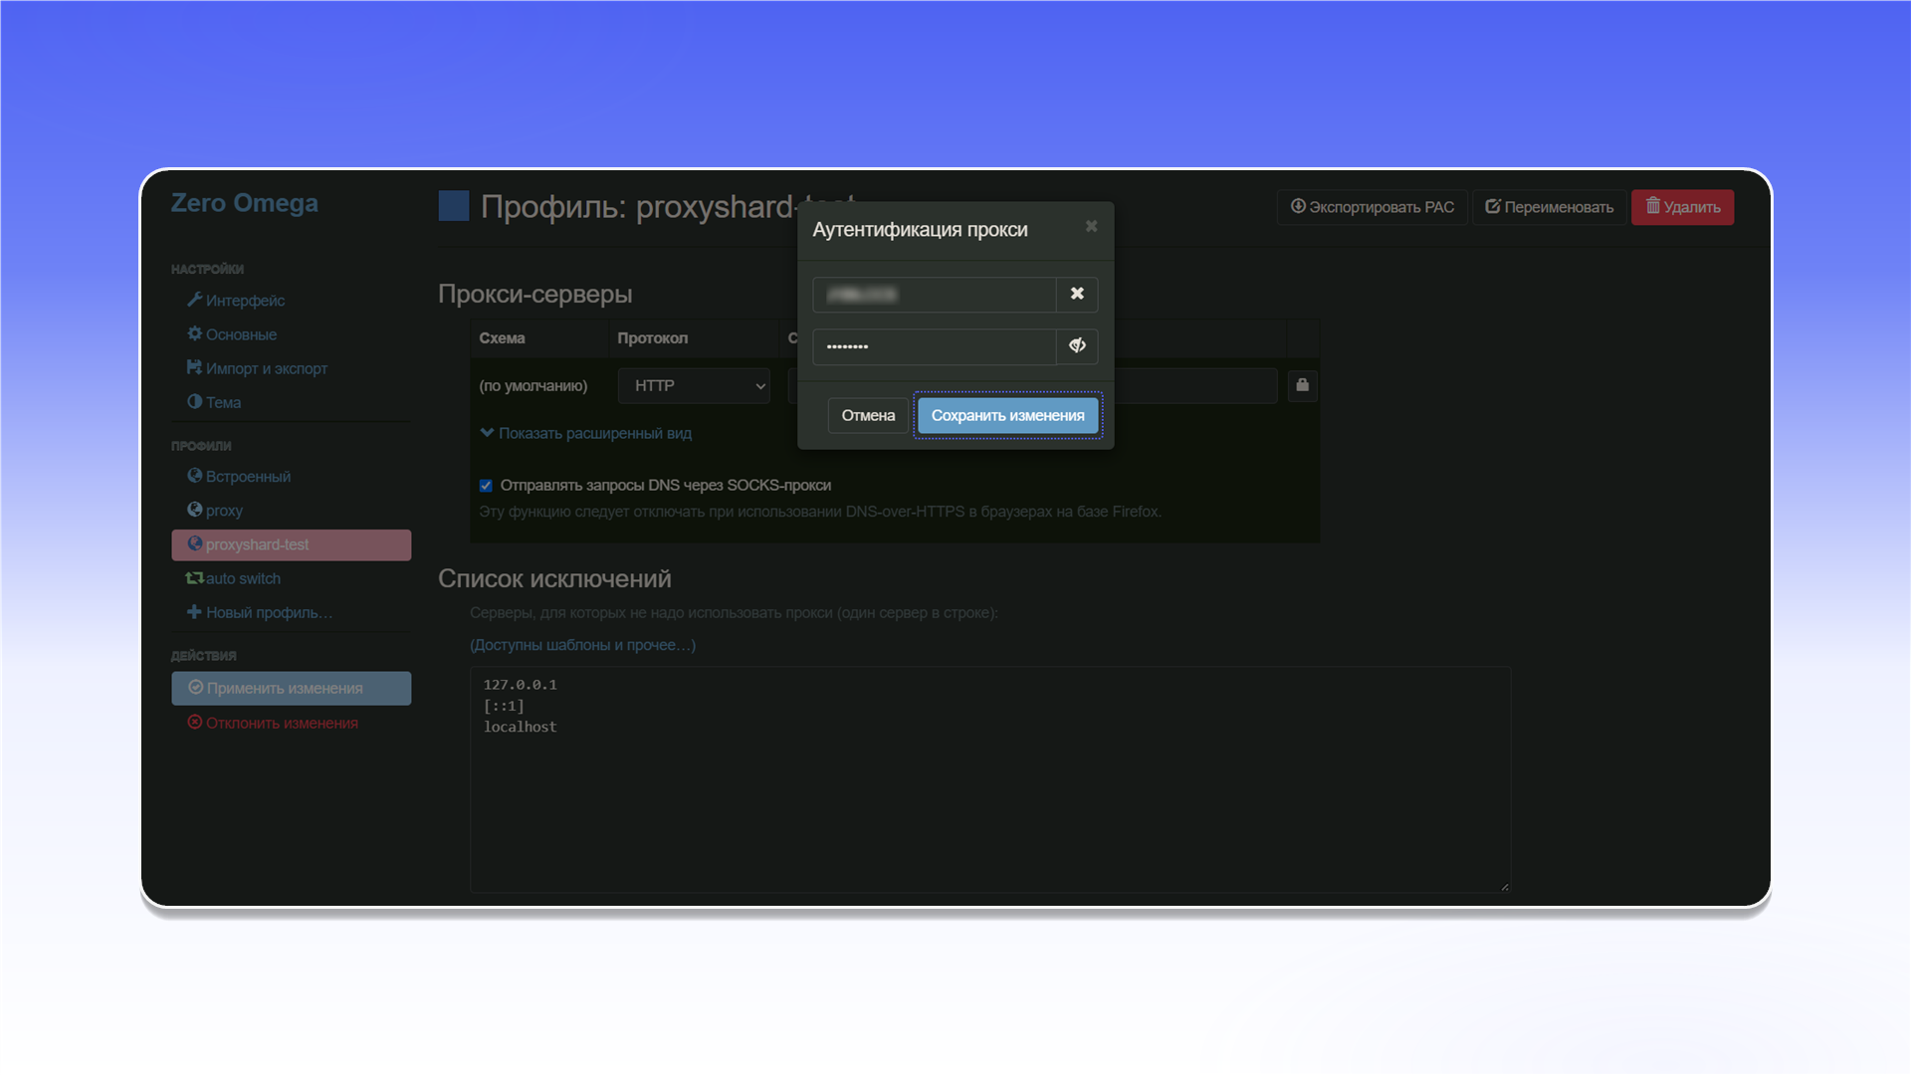This screenshot has width=1911, height=1075.
Task: Click the trash icon on Удалить button
Action: (x=1652, y=206)
